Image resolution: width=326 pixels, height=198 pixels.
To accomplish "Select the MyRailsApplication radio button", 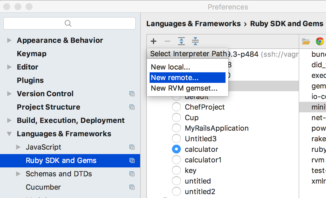I will point(176,128).
